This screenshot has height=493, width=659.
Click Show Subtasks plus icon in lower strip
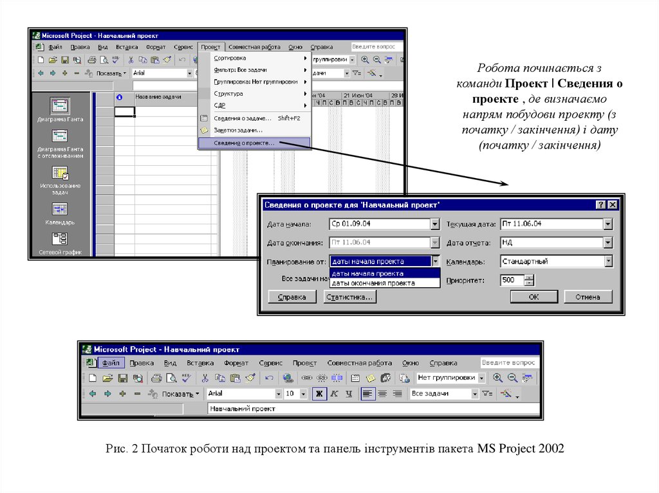click(122, 393)
